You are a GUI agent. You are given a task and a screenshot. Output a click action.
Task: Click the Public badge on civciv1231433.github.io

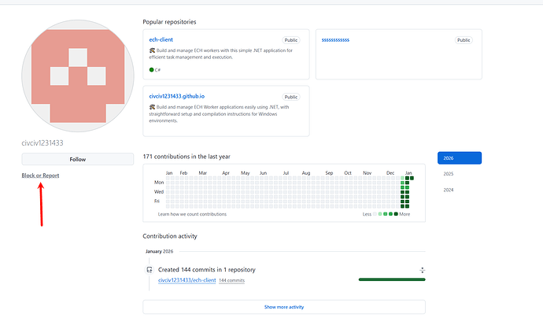coord(291,97)
